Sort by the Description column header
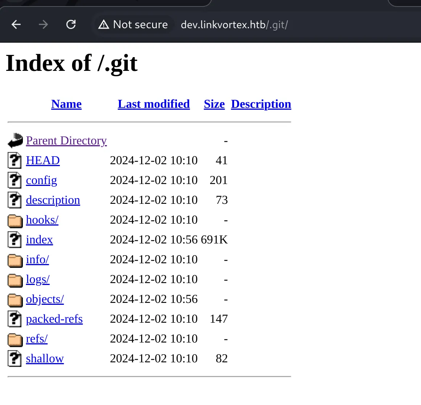Image resolution: width=421 pixels, height=405 pixels. 261,104
